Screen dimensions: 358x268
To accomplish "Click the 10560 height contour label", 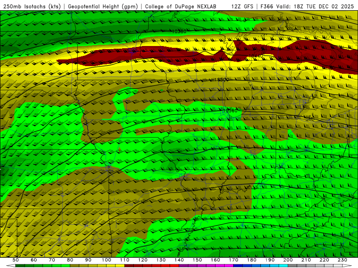I will 230,110.
